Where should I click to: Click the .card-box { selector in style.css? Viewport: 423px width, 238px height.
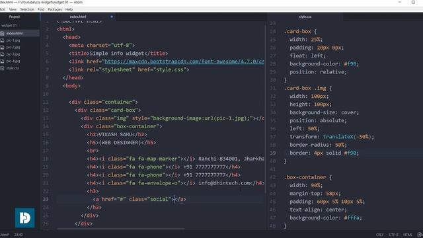300,32
